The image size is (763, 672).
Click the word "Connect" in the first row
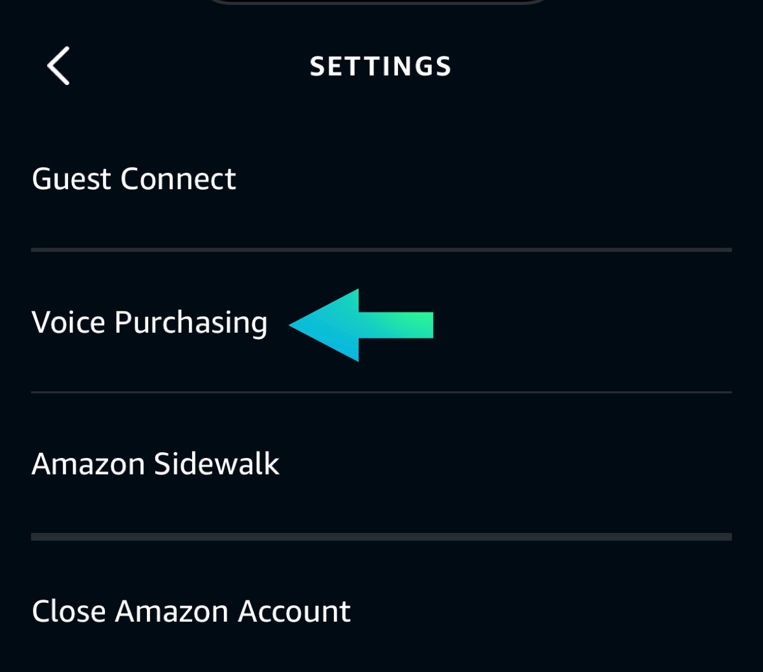pyautogui.click(x=178, y=179)
